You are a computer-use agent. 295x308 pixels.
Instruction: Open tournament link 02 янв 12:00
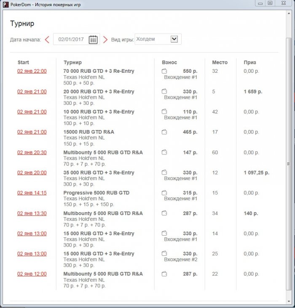tap(32, 274)
